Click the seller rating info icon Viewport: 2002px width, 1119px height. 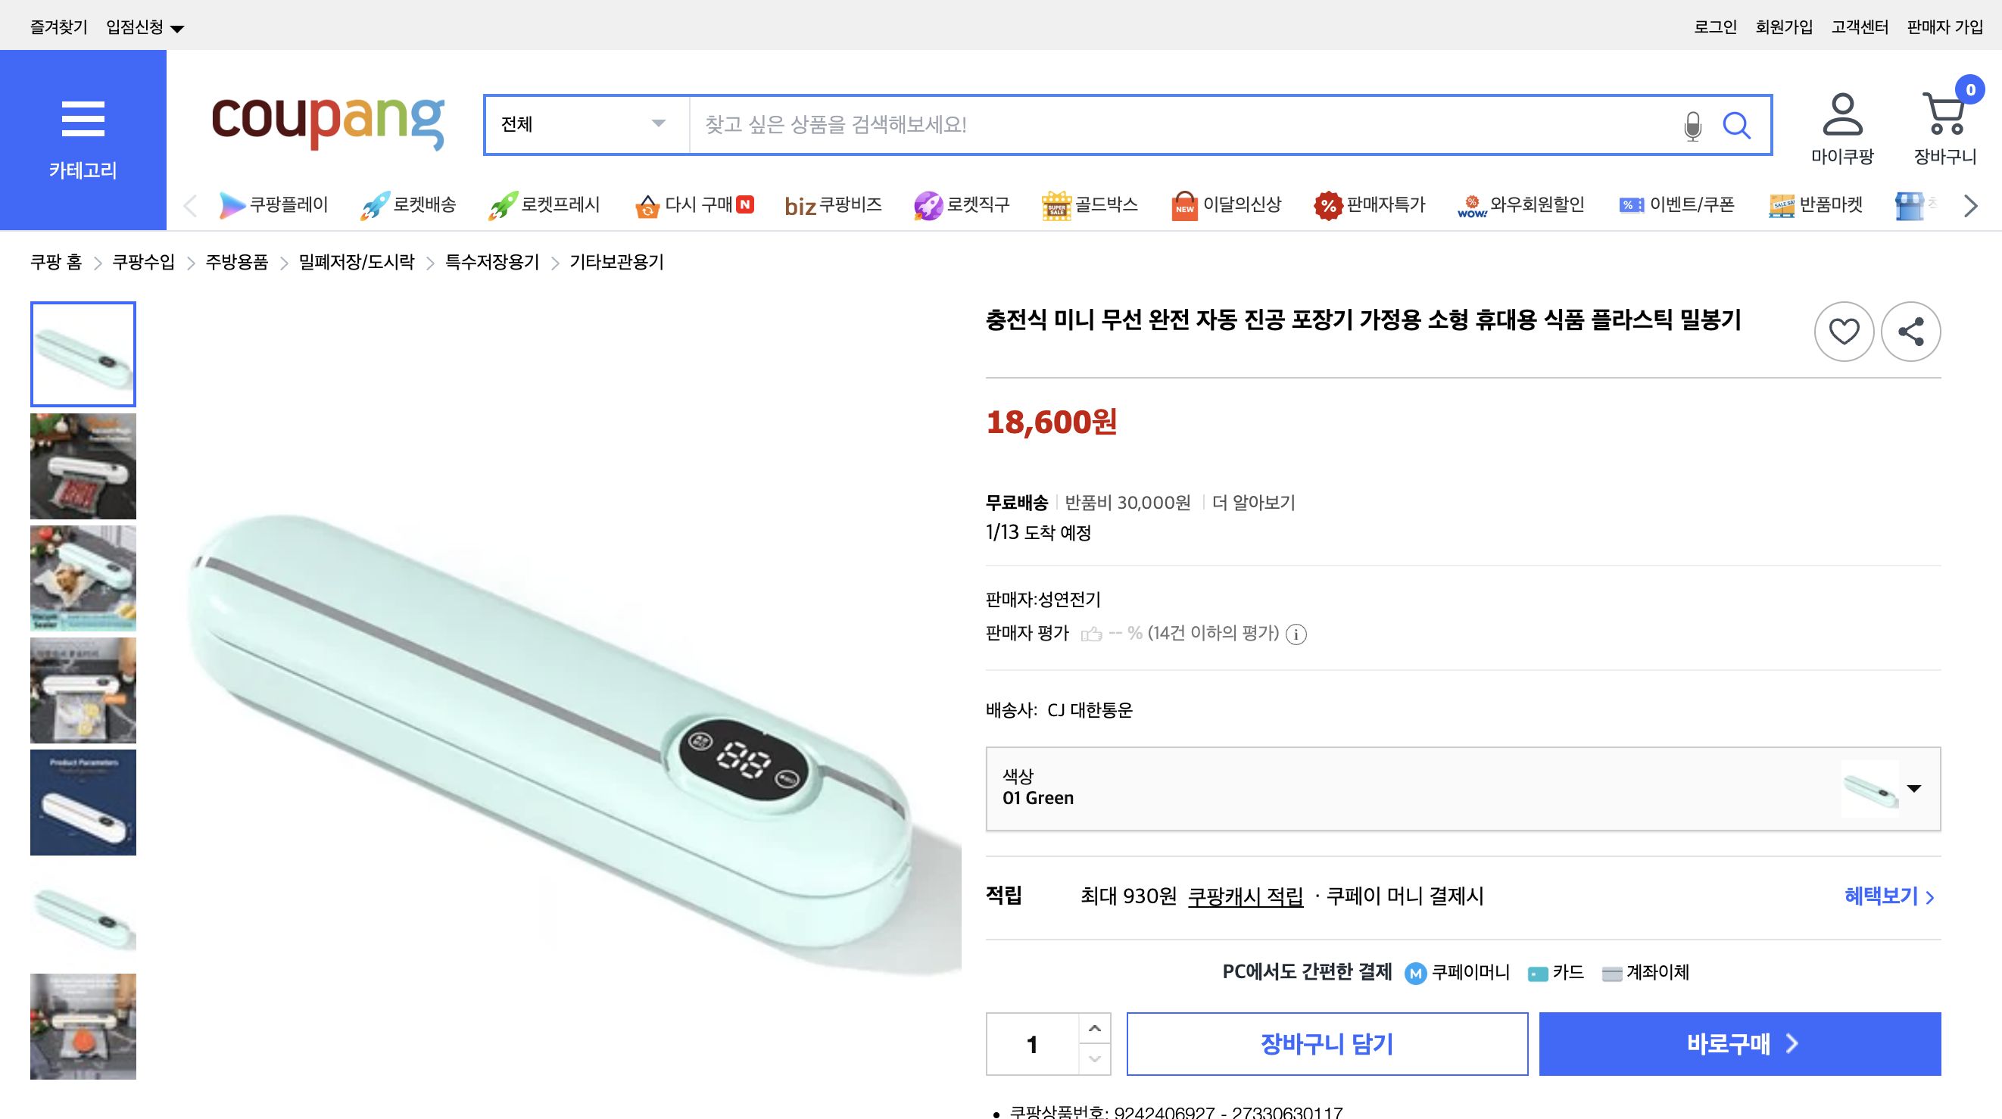[x=1295, y=634]
